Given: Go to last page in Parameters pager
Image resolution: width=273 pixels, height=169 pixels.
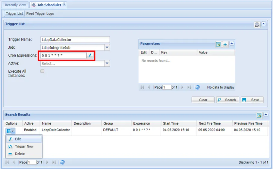Looking at the screenshot, I should (x=189, y=87).
